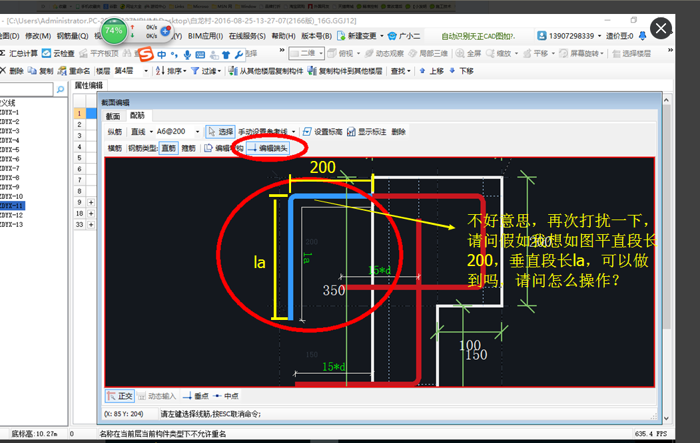Click 屏幕旋转 screen rotate icon
Viewport: 700px width, 443px height.
(563, 53)
